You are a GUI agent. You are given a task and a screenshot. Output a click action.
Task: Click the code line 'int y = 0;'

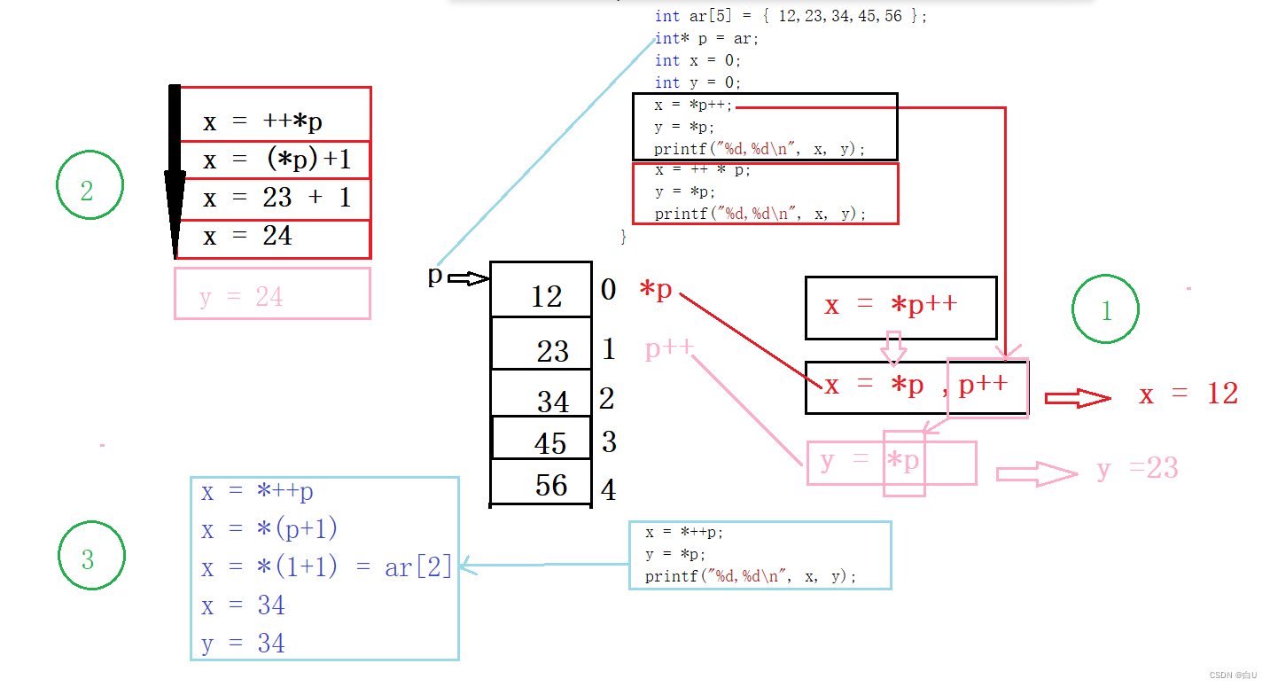(697, 82)
